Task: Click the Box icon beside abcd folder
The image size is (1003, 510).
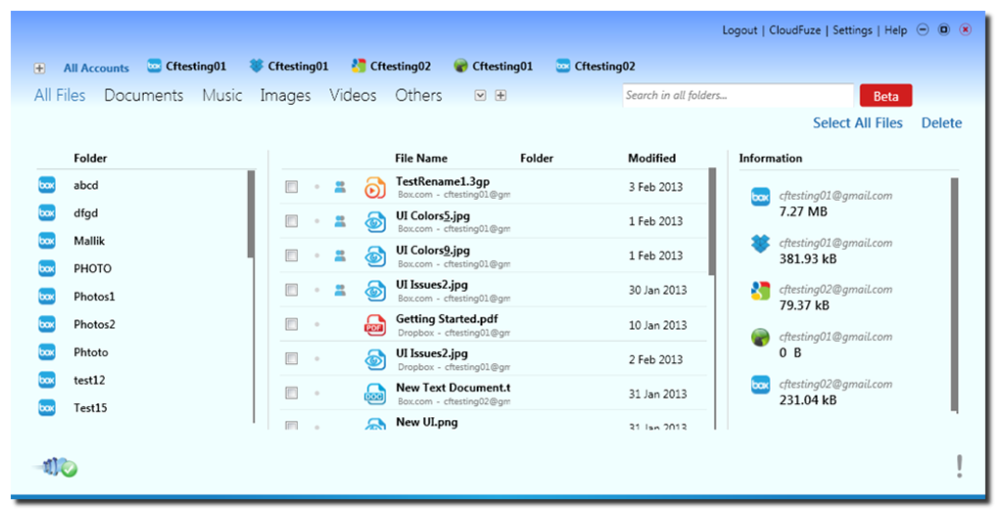Action: point(47,185)
